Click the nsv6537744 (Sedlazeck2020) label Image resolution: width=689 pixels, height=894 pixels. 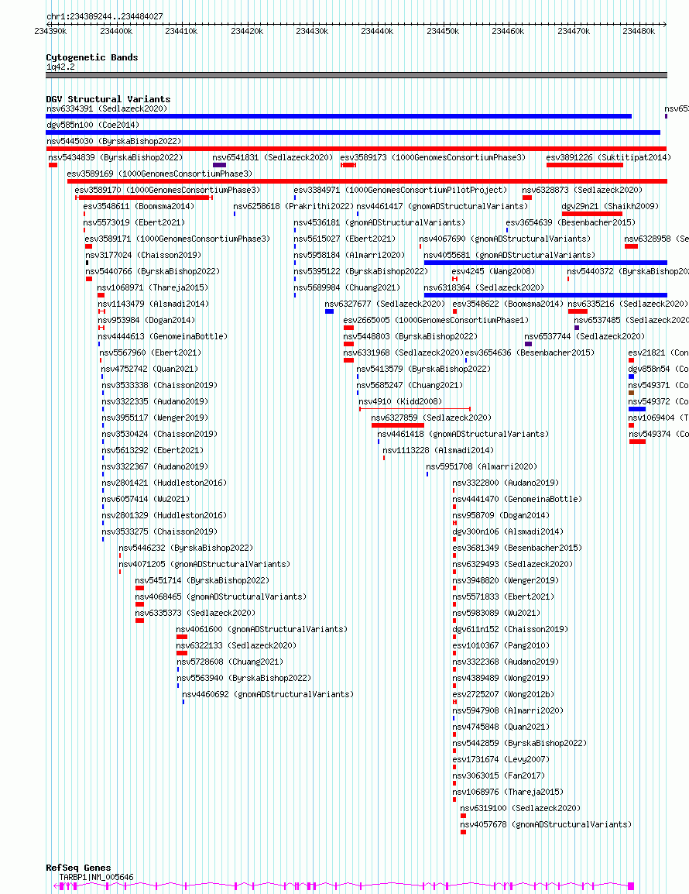pyautogui.click(x=584, y=336)
